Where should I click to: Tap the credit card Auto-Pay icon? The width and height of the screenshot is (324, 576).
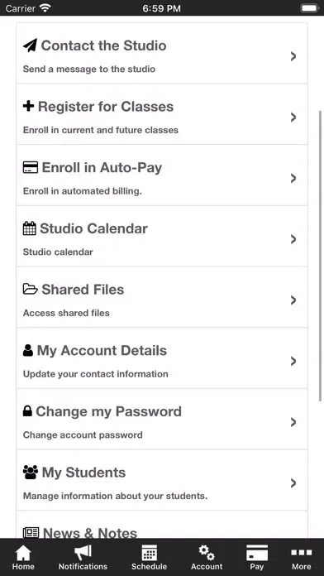[x=30, y=167]
